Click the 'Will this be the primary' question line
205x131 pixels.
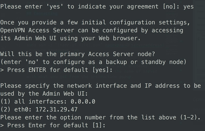click(78, 54)
